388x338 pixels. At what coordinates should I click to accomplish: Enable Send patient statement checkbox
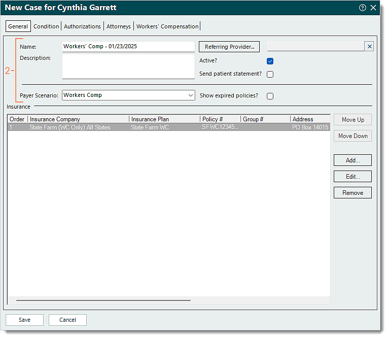[x=270, y=74]
